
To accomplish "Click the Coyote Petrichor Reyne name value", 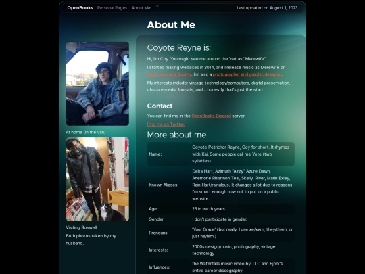I will click(x=241, y=154).
